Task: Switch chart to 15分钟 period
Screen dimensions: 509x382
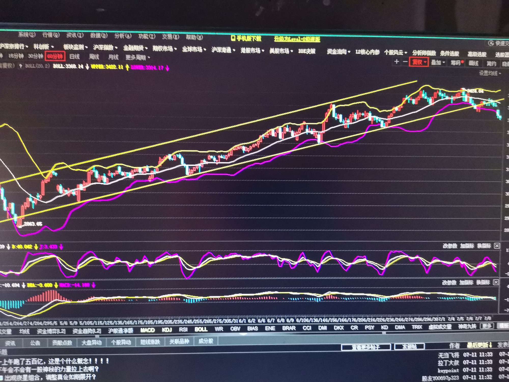Action: pos(16,56)
